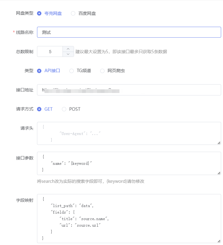223x245 pixels.
Task: Set request method to GET
Action: click(x=39, y=109)
